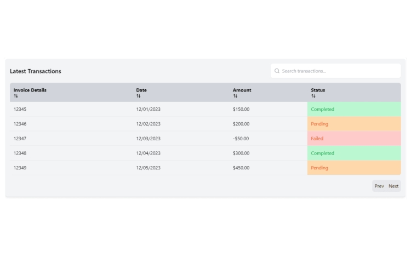Select the Status column header label
411x257 pixels.
point(318,90)
